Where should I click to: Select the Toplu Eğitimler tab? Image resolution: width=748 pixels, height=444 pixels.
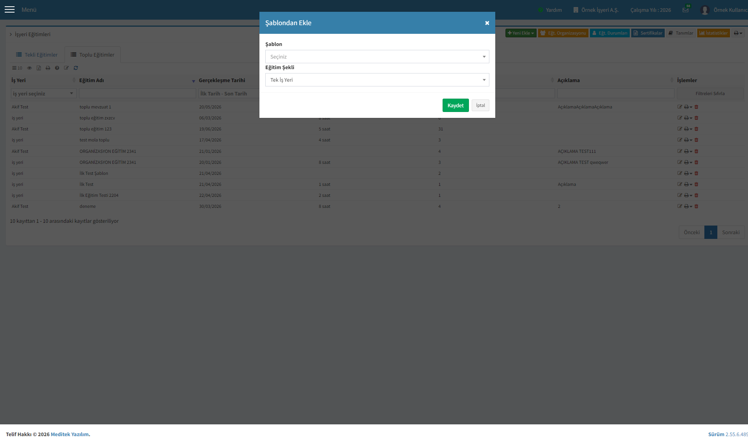point(93,55)
